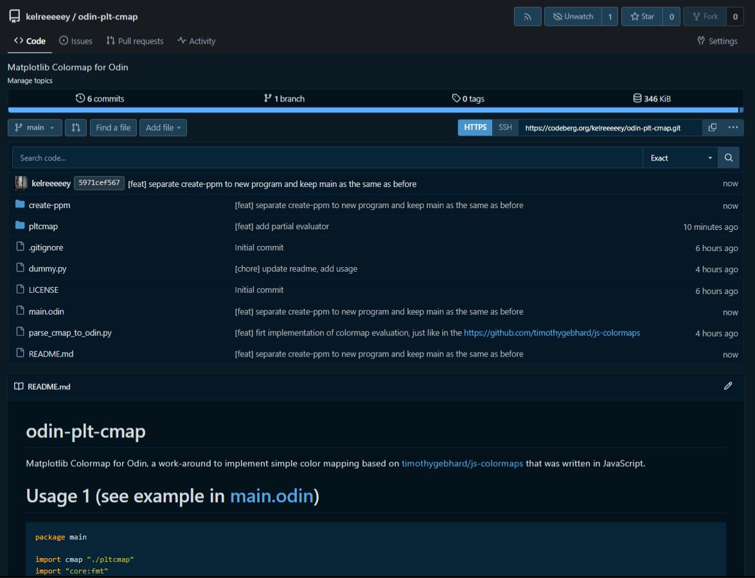Click the 346 KiB repository size

coord(652,99)
